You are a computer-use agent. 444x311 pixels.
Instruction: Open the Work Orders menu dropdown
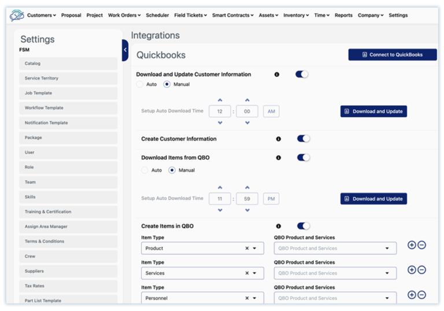pos(124,15)
